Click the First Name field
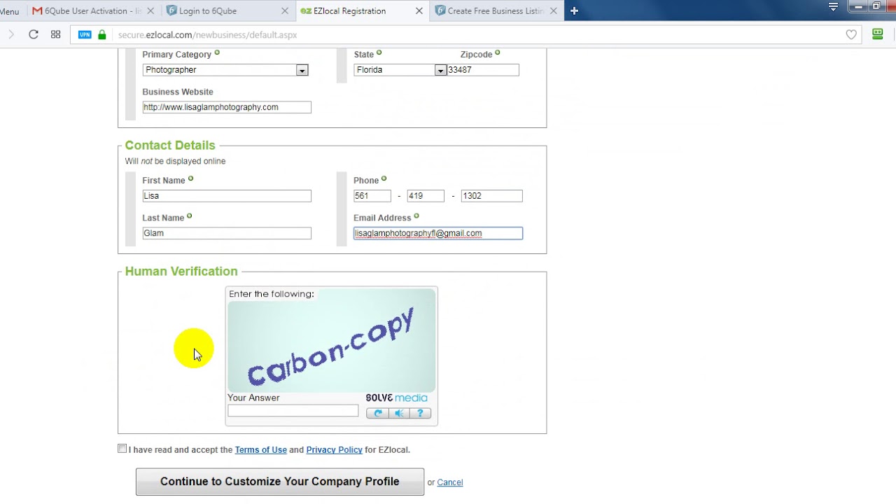The height and width of the screenshot is (504, 896). 227,196
